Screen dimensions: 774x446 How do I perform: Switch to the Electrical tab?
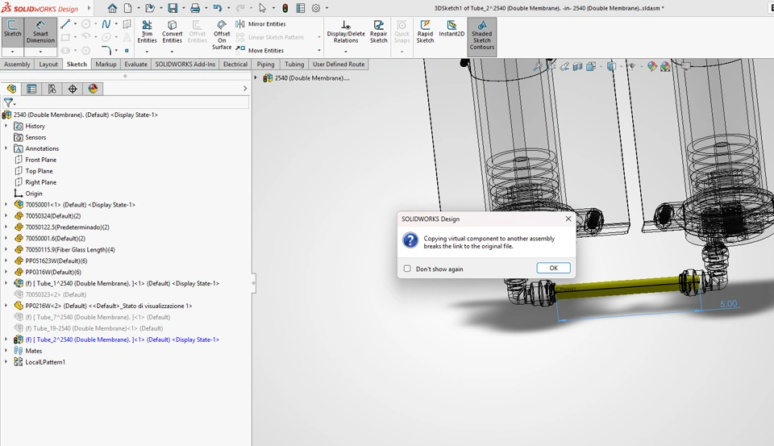[235, 65]
